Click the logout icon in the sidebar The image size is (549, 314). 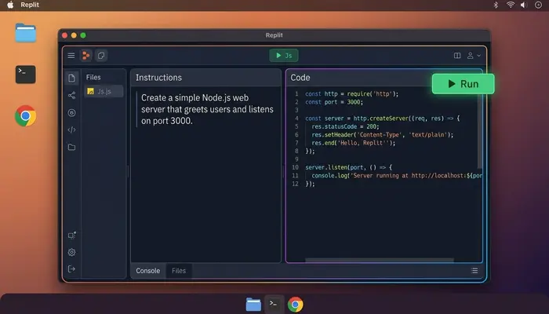[x=72, y=268]
